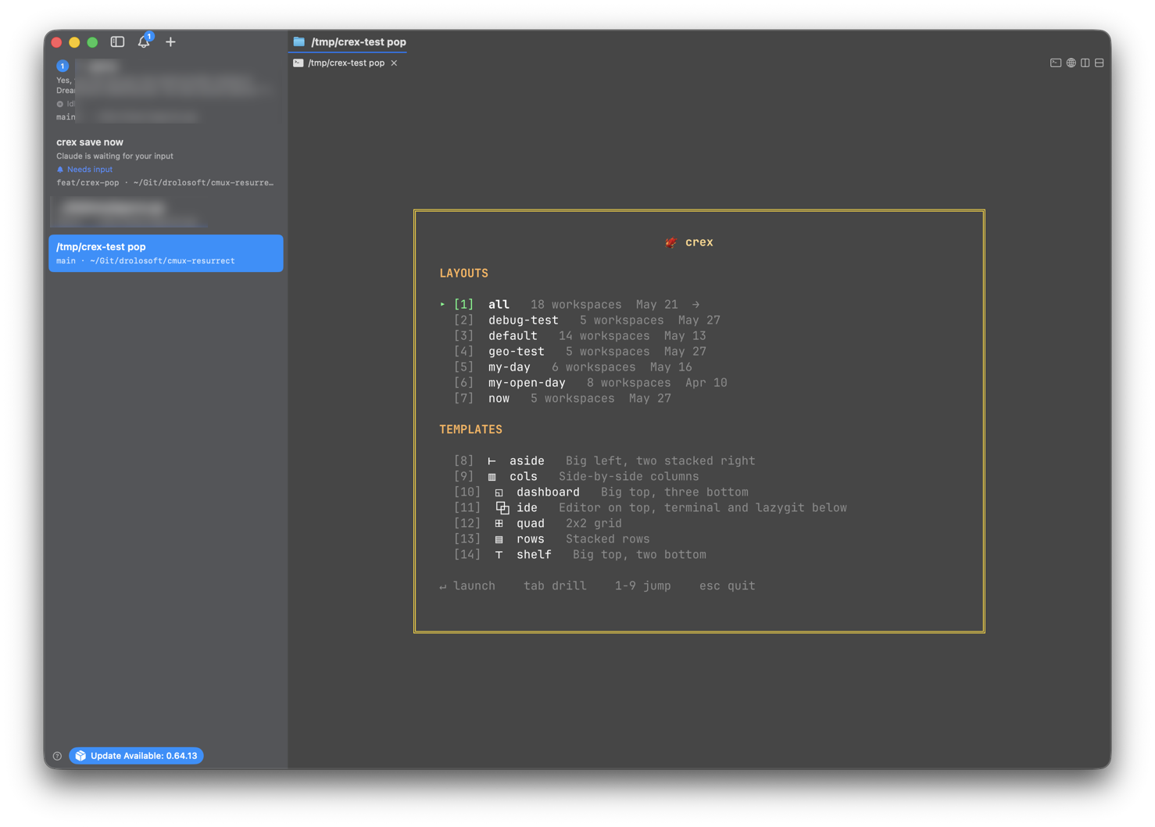Click the 1-9 jump hint
This screenshot has height=827, width=1155.
tap(642, 586)
